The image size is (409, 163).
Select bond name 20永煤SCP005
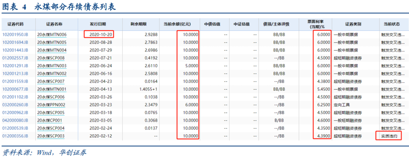click(51, 112)
